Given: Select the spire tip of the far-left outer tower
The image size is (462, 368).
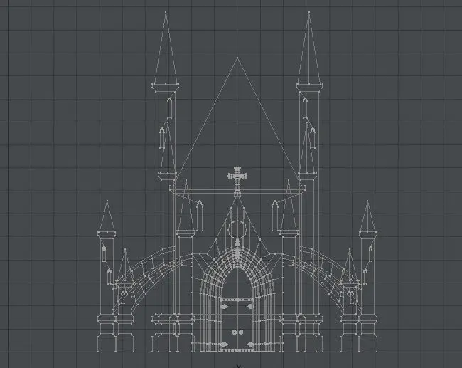Looking at the screenshot, I should click(x=107, y=201).
